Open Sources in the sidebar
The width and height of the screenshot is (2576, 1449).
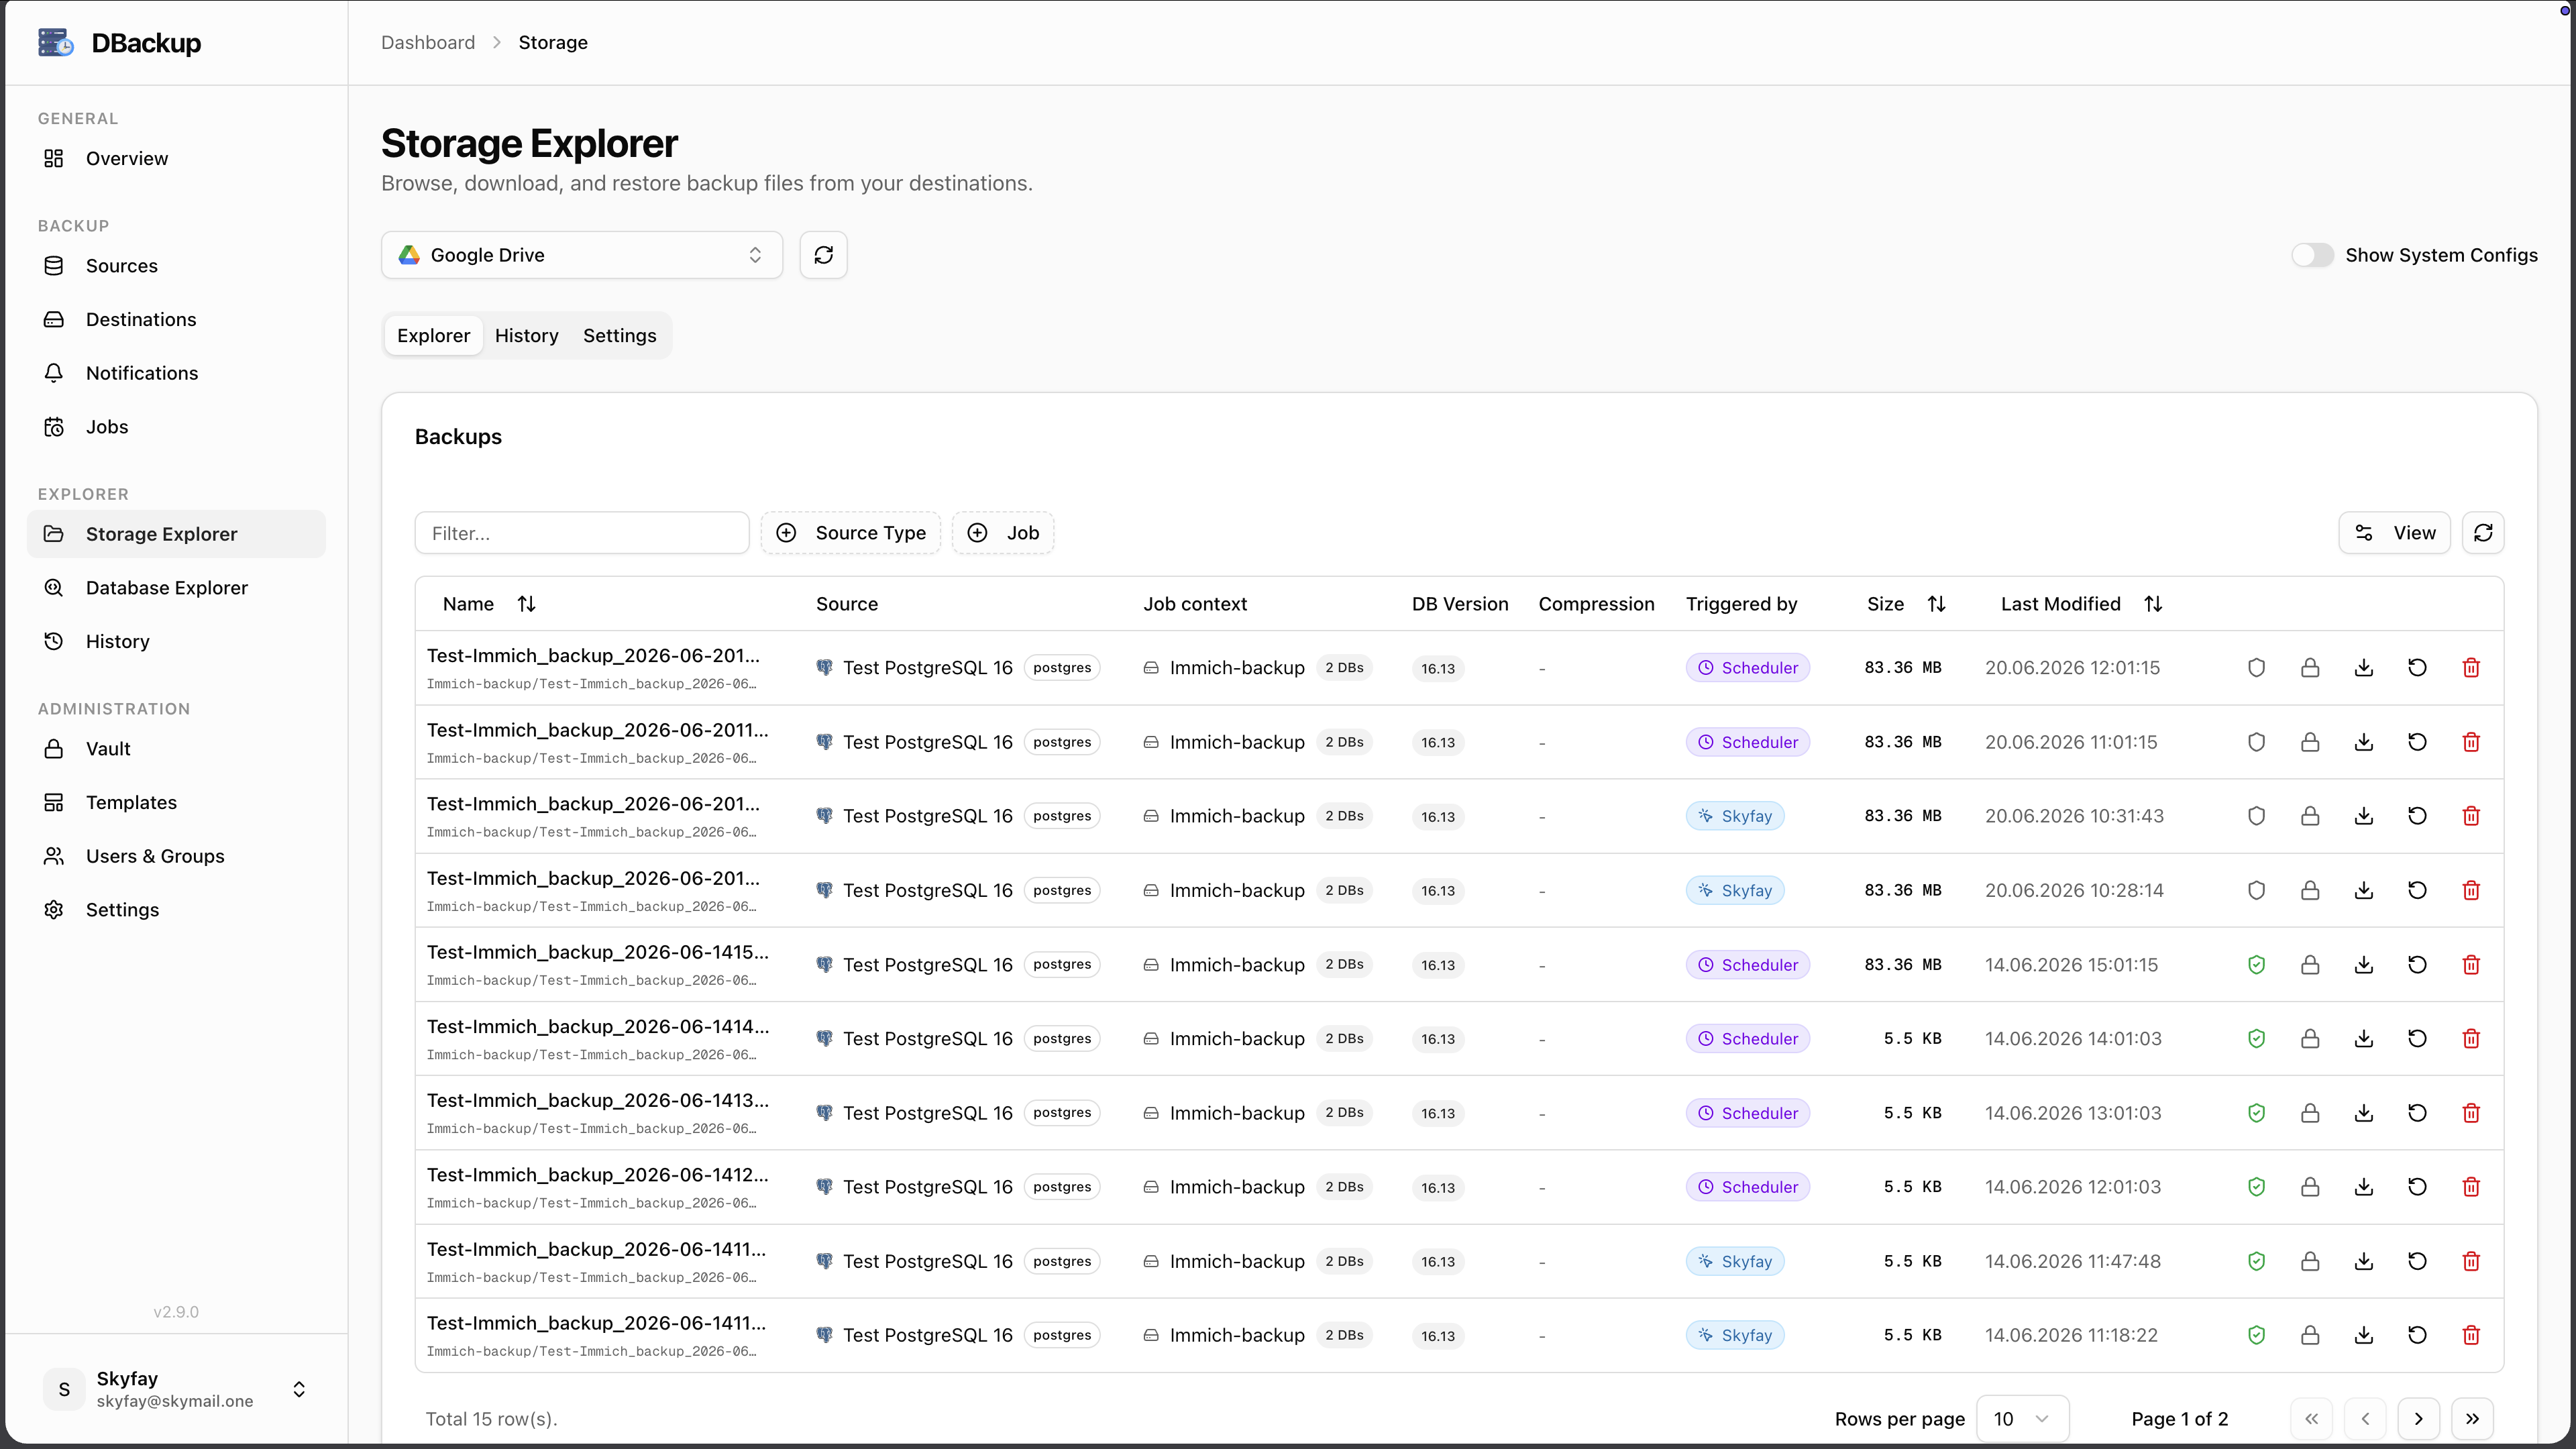(x=176, y=266)
